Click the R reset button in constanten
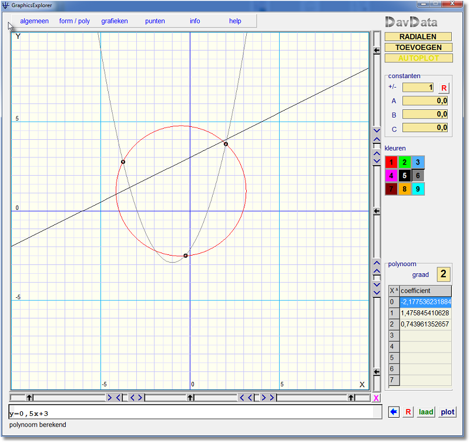This screenshot has width=470, height=443. click(x=444, y=88)
